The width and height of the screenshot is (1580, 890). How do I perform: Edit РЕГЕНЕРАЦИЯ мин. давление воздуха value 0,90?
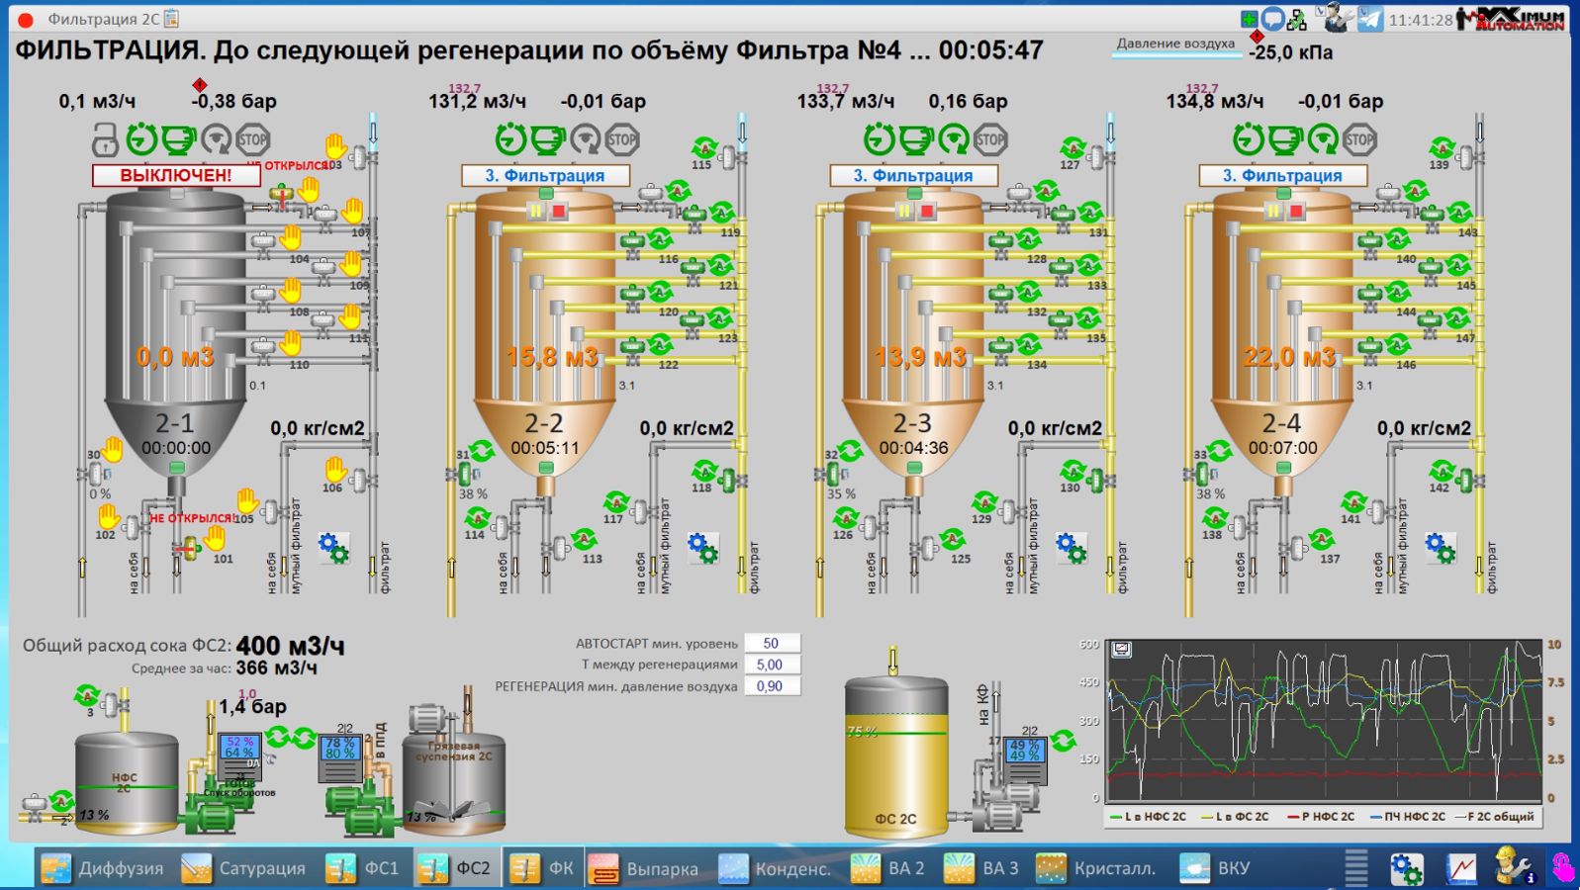[771, 686]
